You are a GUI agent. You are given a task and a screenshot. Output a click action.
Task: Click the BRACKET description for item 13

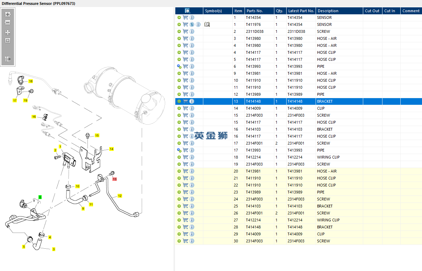tap(325, 101)
